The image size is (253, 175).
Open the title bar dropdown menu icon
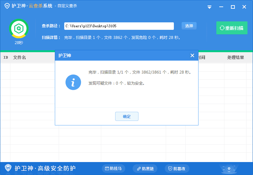point(210,7)
